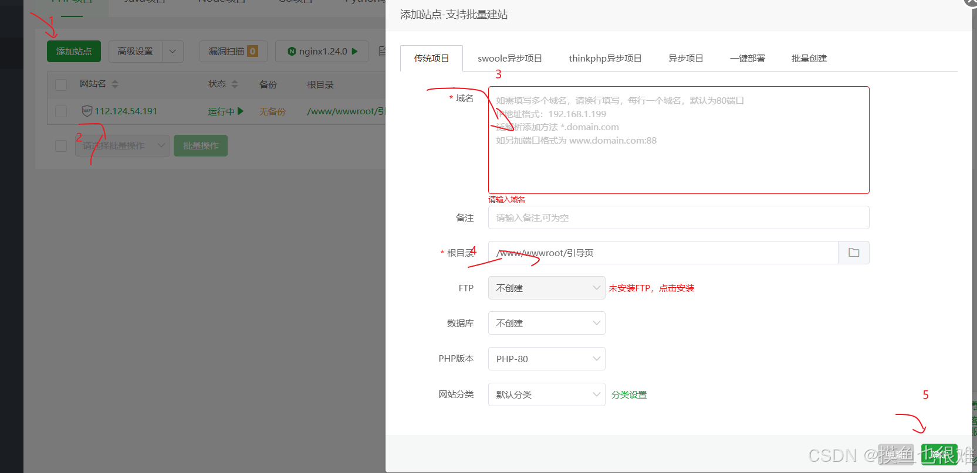
Task: Click into the 域名 domain text area
Action: [x=678, y=158]
